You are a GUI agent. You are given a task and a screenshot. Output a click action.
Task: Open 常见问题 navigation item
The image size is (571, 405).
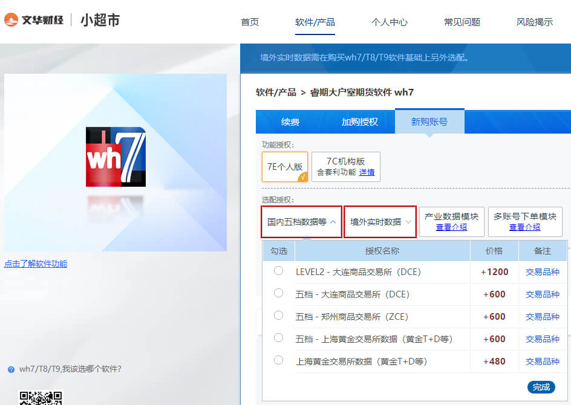tap(462, 22)
